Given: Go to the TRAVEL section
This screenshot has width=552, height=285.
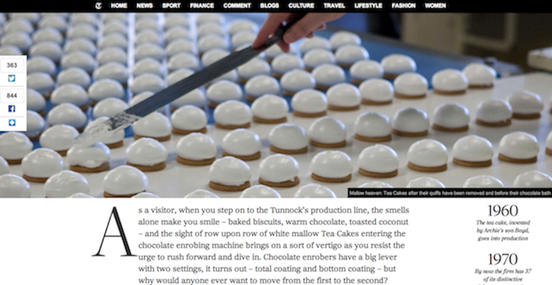Looking at the screenshot, I should pyautogui.click(x=334, y=5).
